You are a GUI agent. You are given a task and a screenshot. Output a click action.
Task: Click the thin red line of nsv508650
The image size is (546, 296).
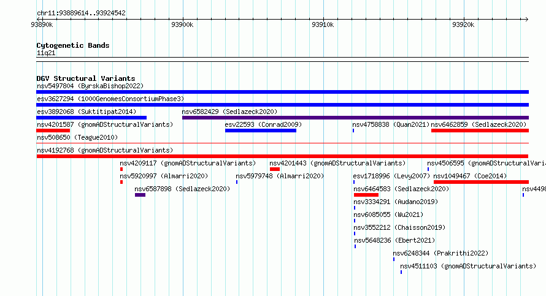(x=282, y=143)
